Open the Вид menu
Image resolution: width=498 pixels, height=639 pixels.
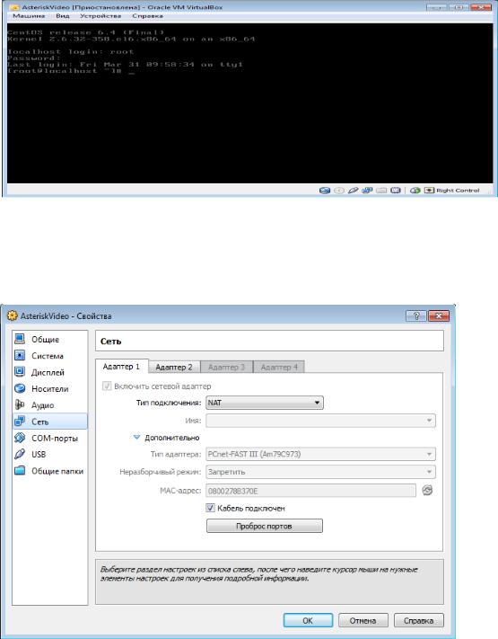click(63, 16)
